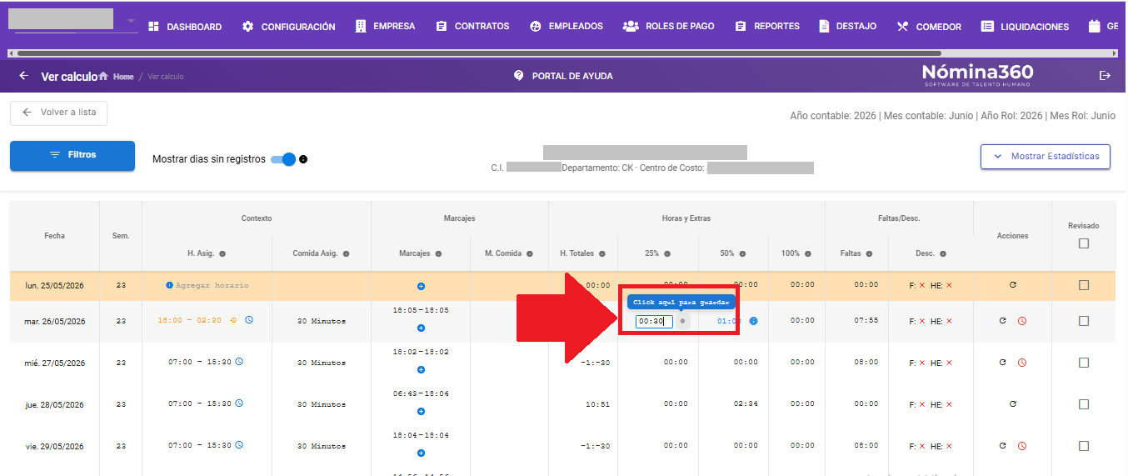Click the info icon beside H. Totales header

click(x=601, y=253)
